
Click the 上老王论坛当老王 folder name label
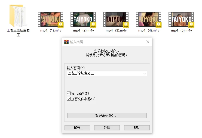(18, 33)
